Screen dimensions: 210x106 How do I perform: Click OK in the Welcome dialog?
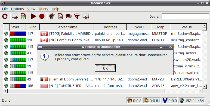[x=105, y=68]
